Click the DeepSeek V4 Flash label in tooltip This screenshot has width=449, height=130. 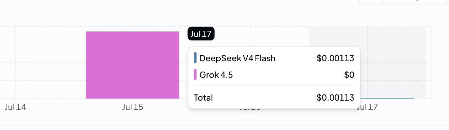pyautogui.click(x=237, y=58)
